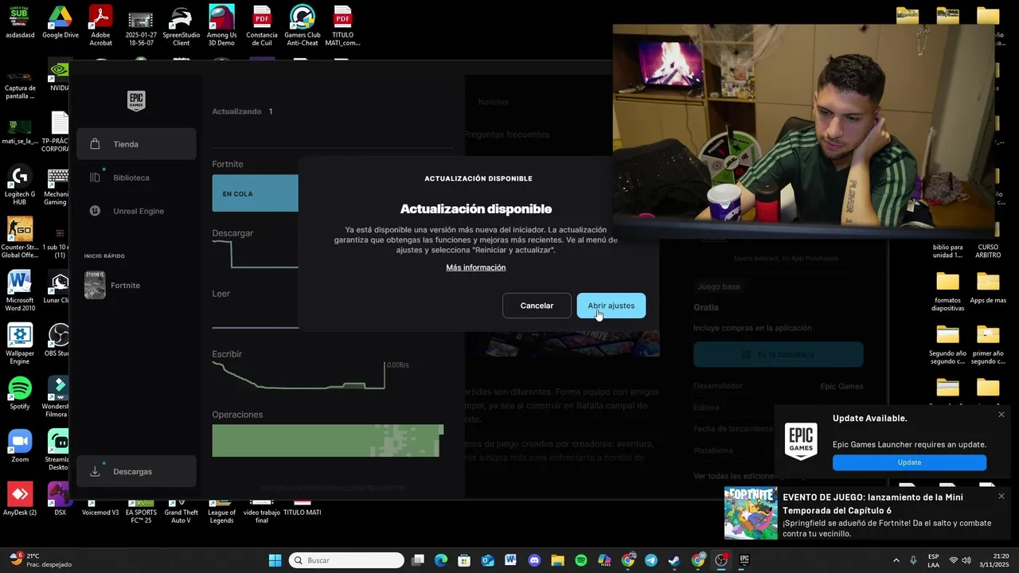The image size is (1019, 573).
Task: Select the SpreenStudio Client desktop icon
Action: tap(181, 25)
